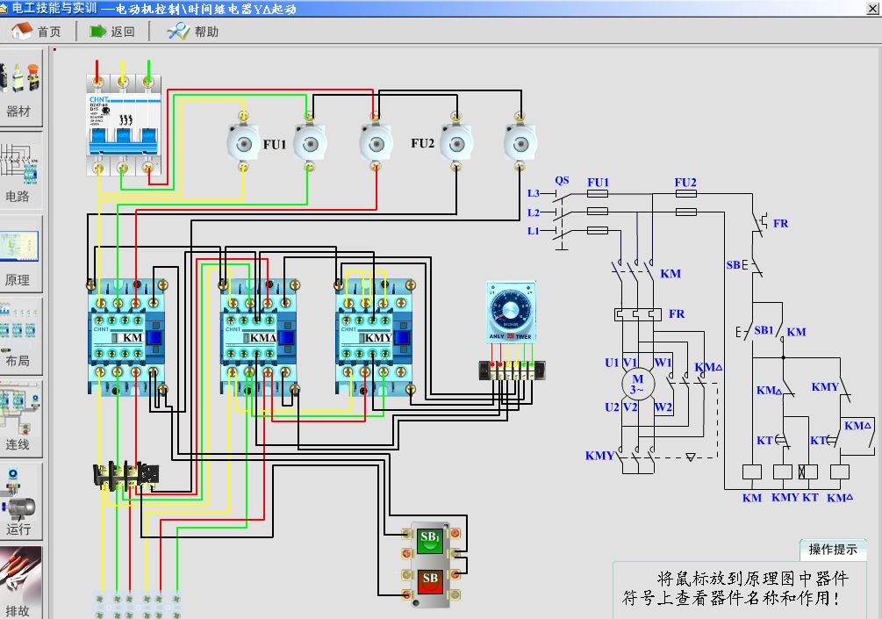Select the KM△ delta contactor

(x=258, y=337)
